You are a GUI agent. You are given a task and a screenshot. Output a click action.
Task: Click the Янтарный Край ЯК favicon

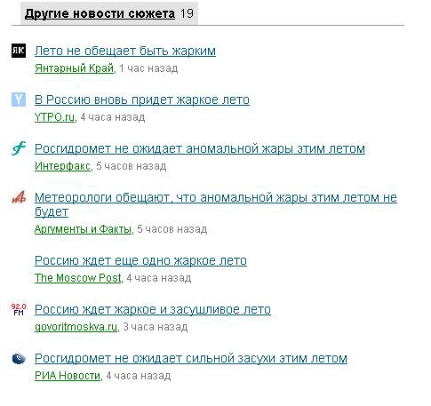point(19,51)
